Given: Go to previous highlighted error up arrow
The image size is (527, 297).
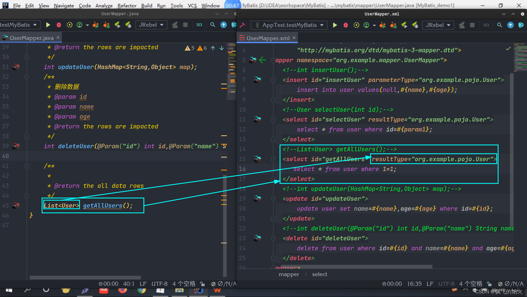Looking at the screenshot, I should click(213, 48).
